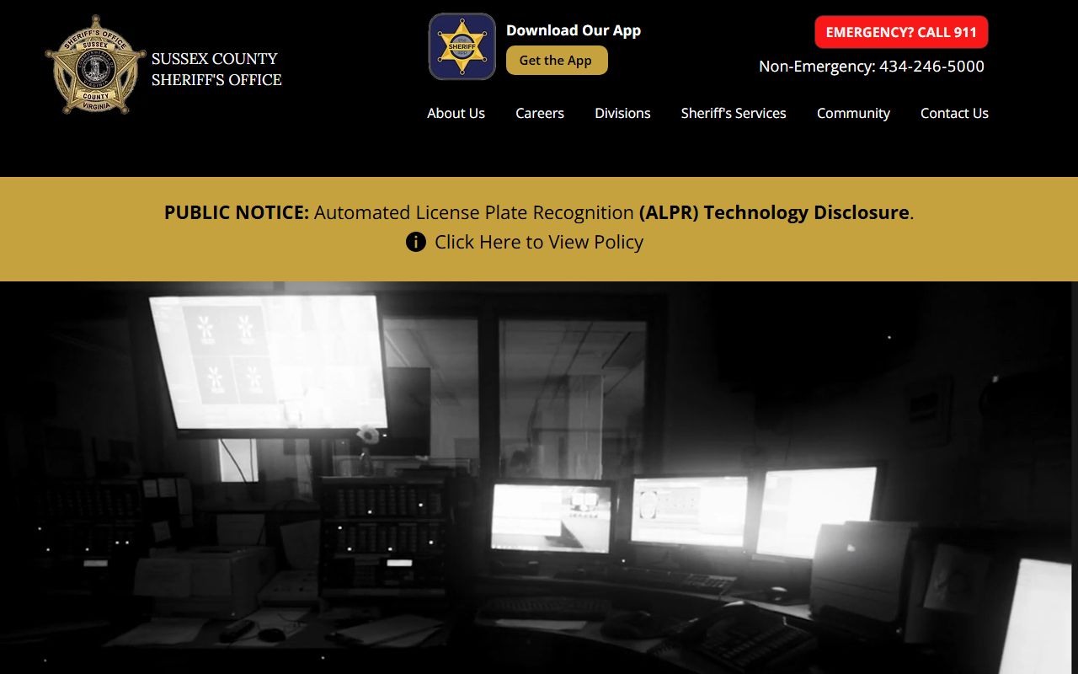The image size is (1078, 674).
Task: Open the Careers menu
Action: (x=540, y=113)
